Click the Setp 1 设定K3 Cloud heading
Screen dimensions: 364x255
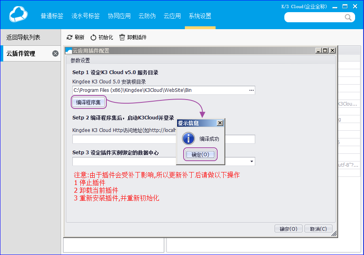115,72
